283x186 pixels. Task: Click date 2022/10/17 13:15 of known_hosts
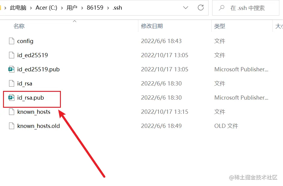[x=165, y=112]
